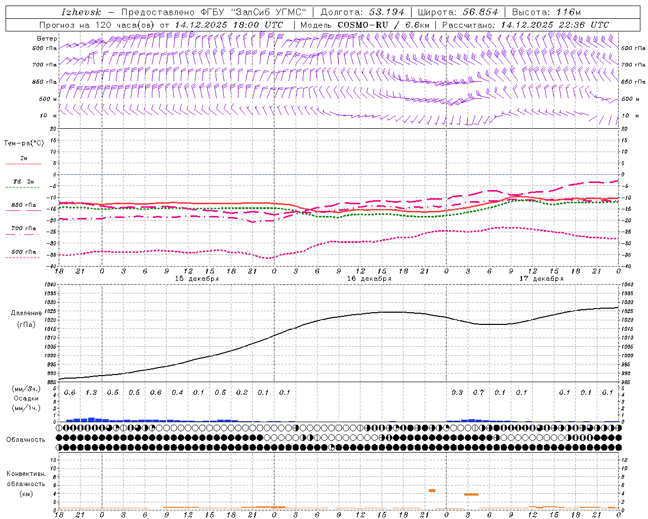648x519 pixels.
Task: Select the date label "16 декабря"
Action: (369, 279)
